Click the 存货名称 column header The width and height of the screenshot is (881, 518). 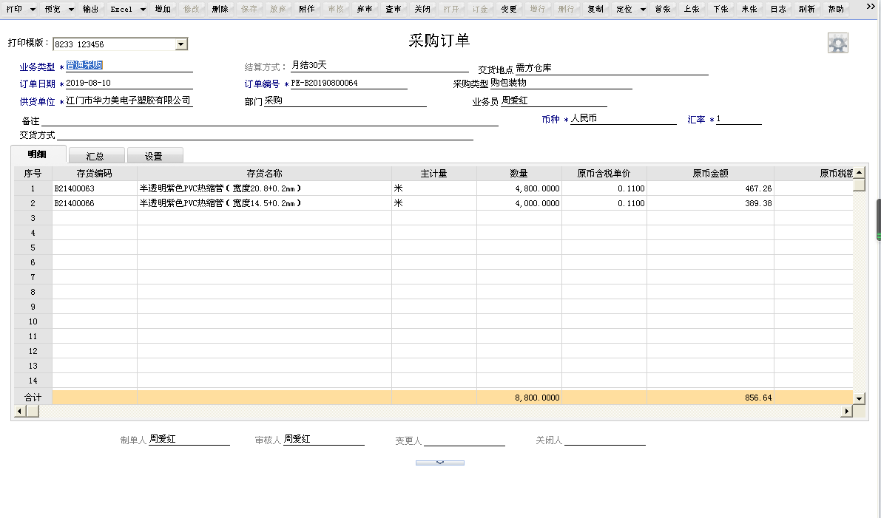[264, 174]
